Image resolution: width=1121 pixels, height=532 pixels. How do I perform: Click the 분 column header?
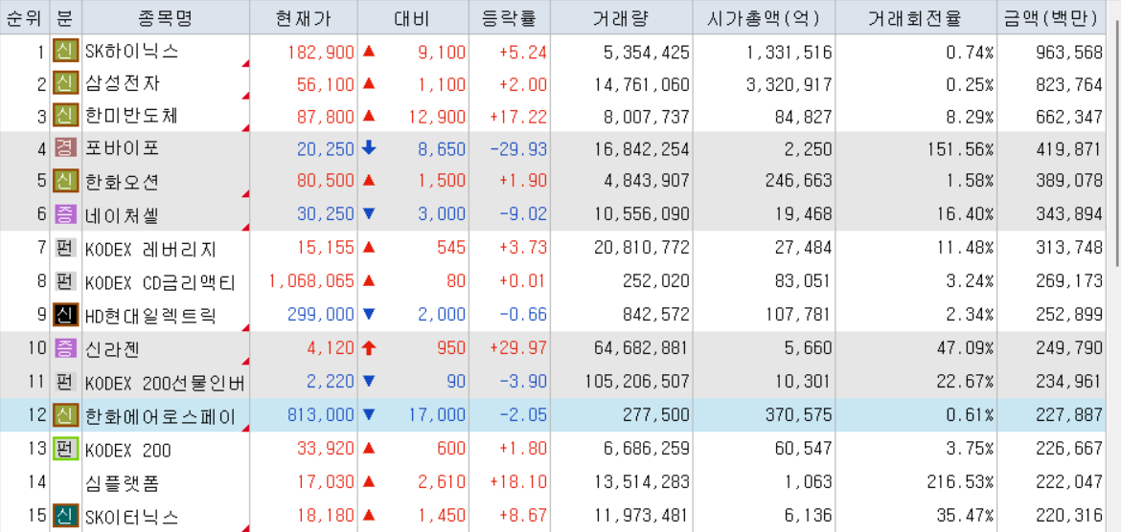click(x=66, y=18)
